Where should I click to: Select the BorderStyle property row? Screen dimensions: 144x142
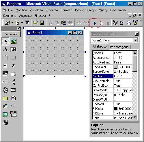[x=112, y=72]
